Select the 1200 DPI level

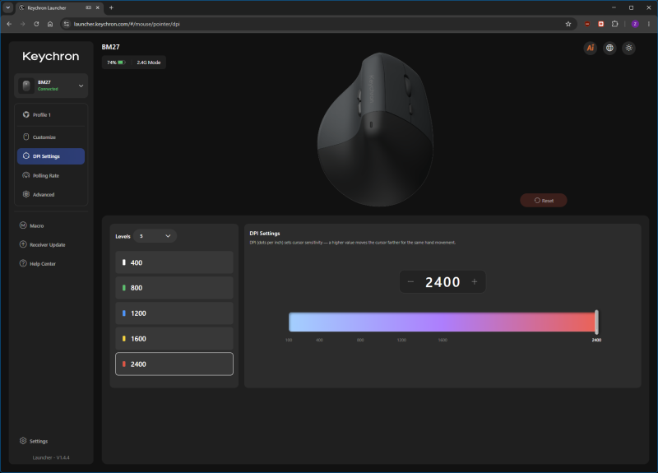coord(174,313)
